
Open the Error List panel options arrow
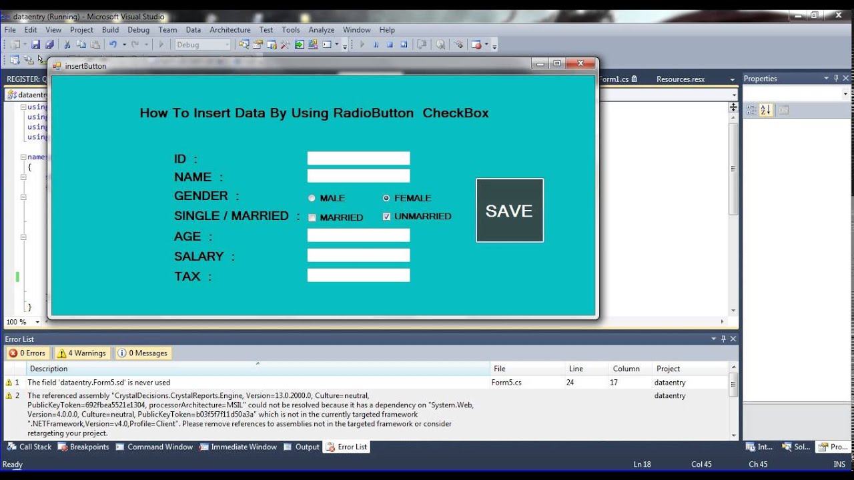[713, 339]
